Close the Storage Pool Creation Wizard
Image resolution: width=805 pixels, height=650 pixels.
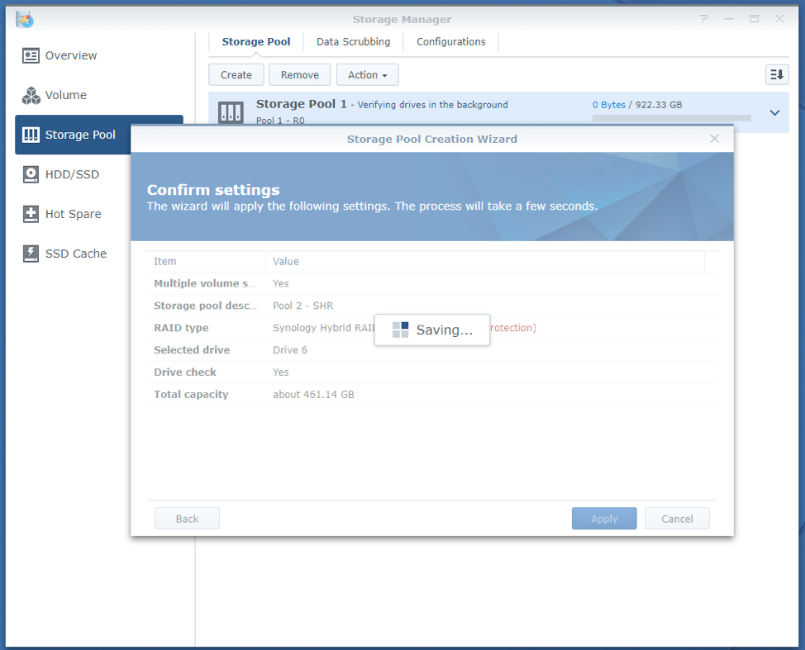tap(715, 139)
